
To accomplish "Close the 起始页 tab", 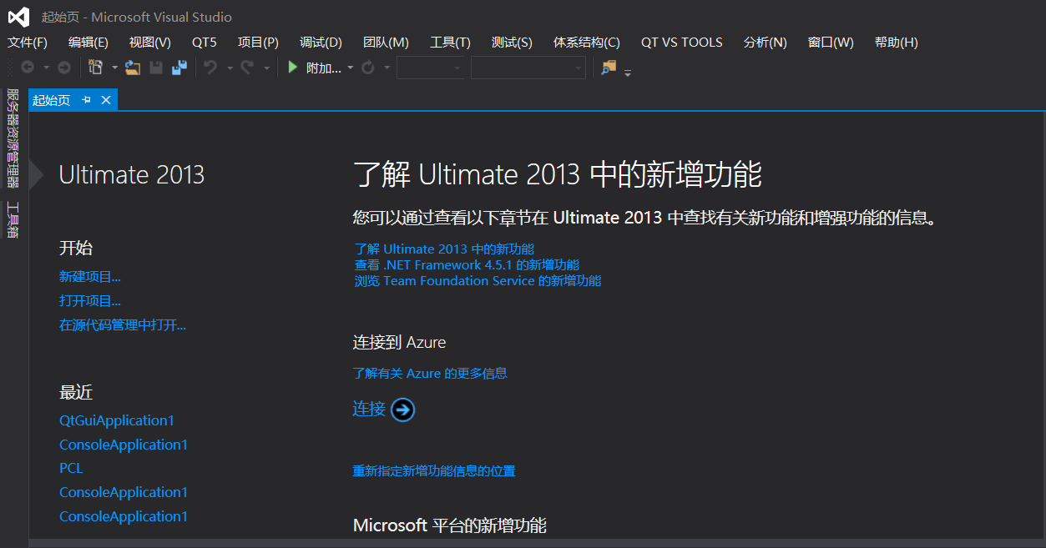I will pos(106,100).
